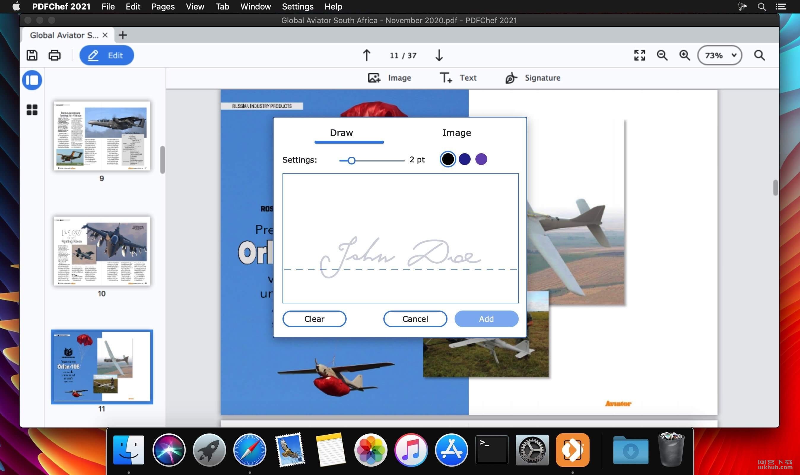The width and height of the screenshot is (800, 475).
Task: Open the Downloads folder in dock
Action: click(x=631, y=450)
